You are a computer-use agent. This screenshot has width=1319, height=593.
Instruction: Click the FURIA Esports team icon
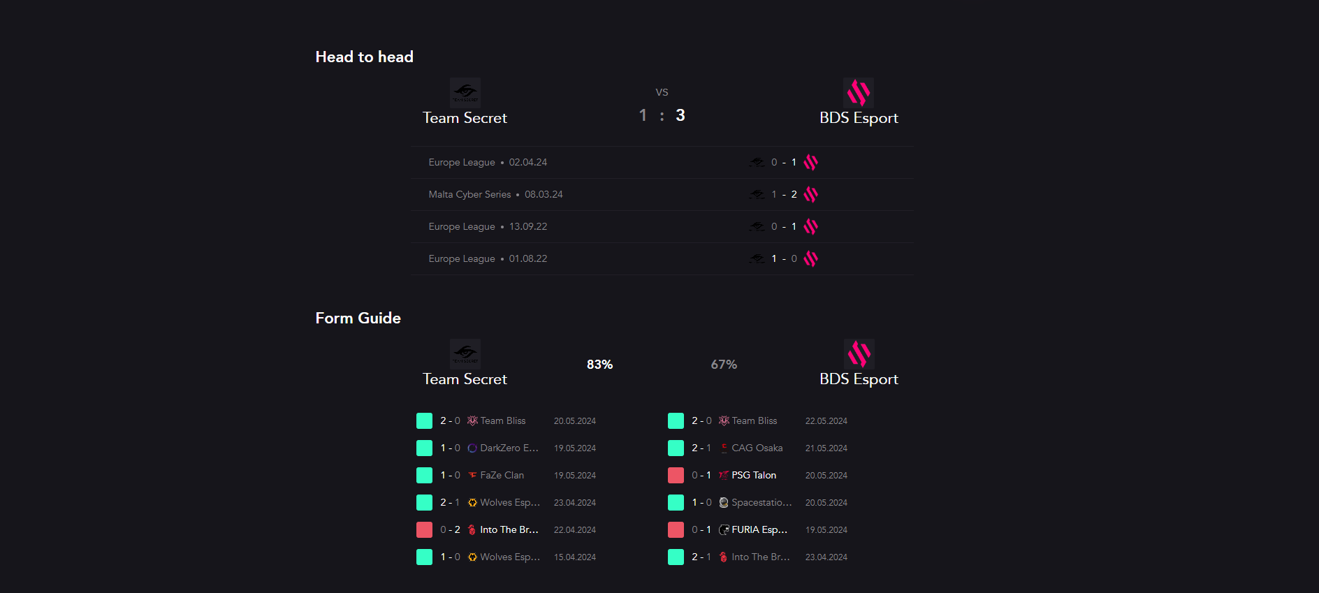pyautogui.click(x=724, y=530)
